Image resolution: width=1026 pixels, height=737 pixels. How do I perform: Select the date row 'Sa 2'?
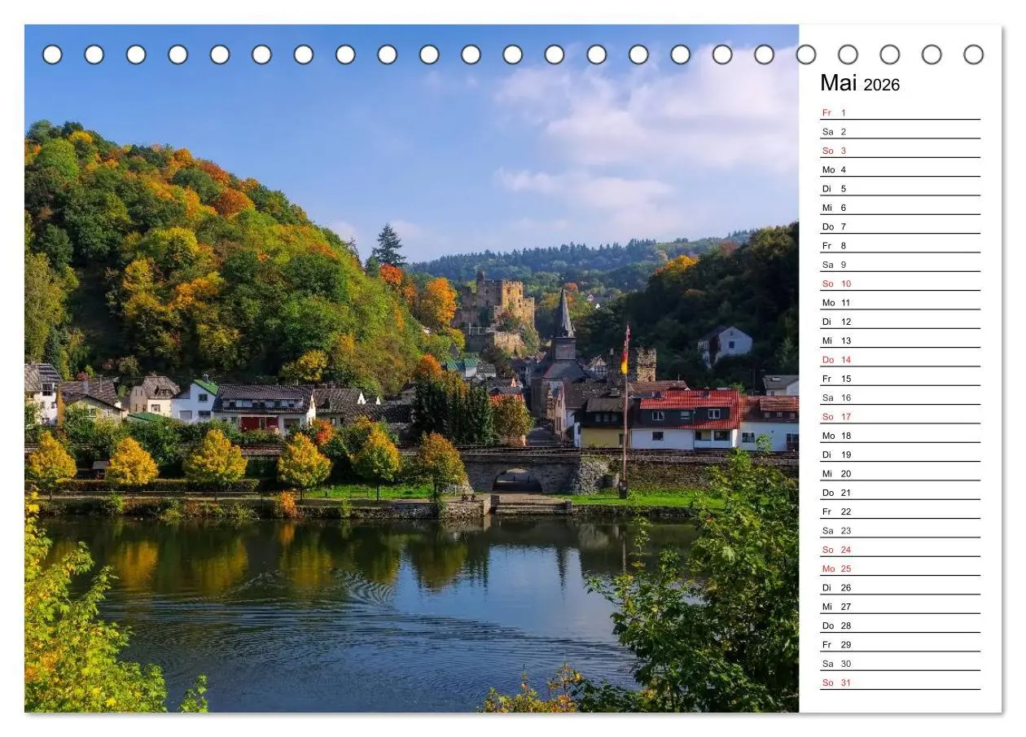click(x=900, y=131)
